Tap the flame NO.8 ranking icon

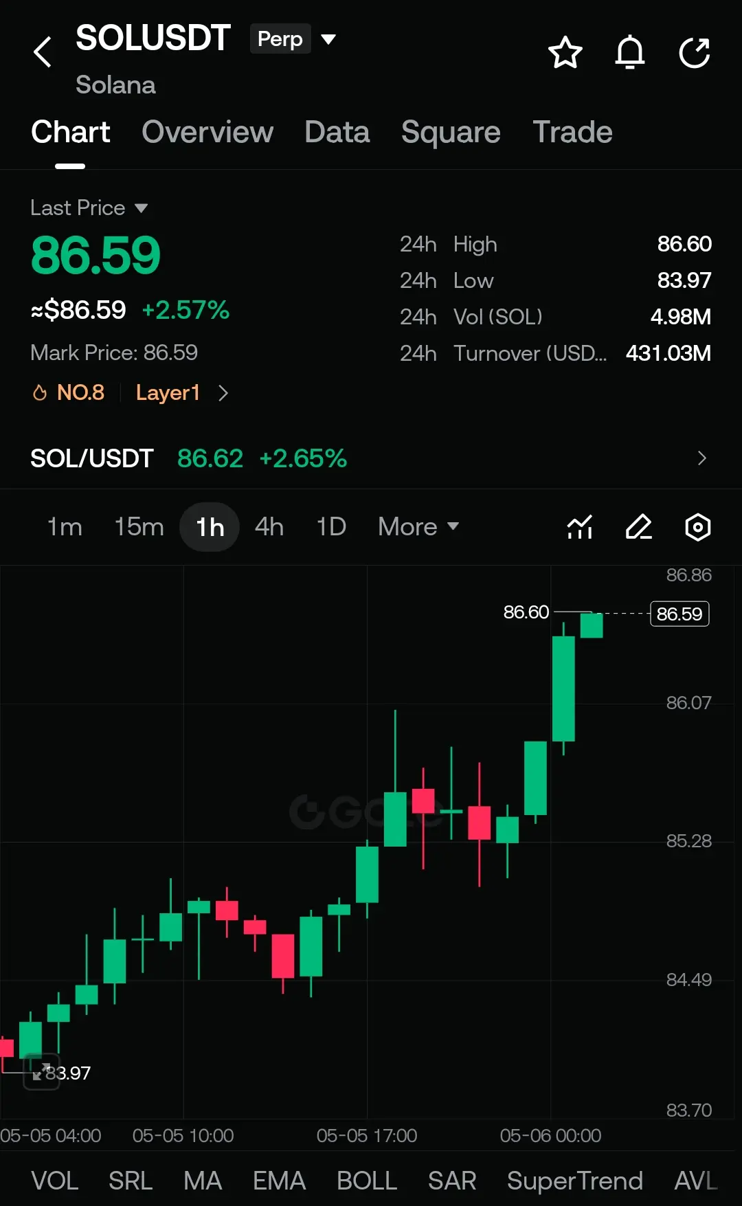(x=40, y=392)
